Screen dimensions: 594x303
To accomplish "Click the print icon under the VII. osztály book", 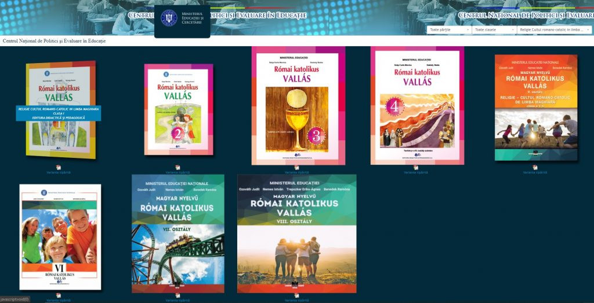I will (177, 295).
